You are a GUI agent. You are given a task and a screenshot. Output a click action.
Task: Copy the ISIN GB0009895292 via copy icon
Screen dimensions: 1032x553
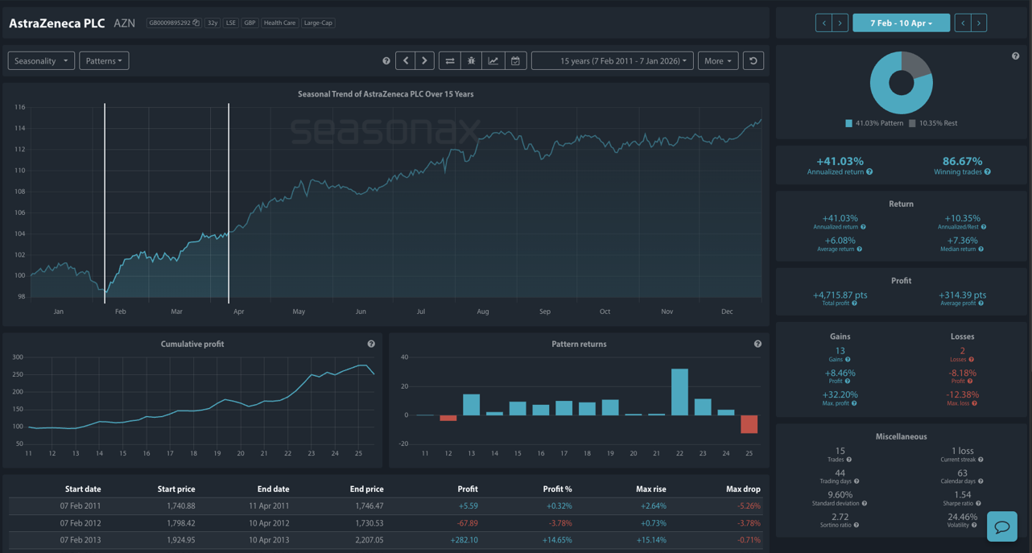click(x=196, y=23)
